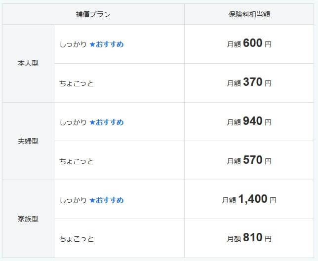This screenshot has height=261, width=318.
Task: Click the 月額 570 円 price
Action: coord(249,161)
